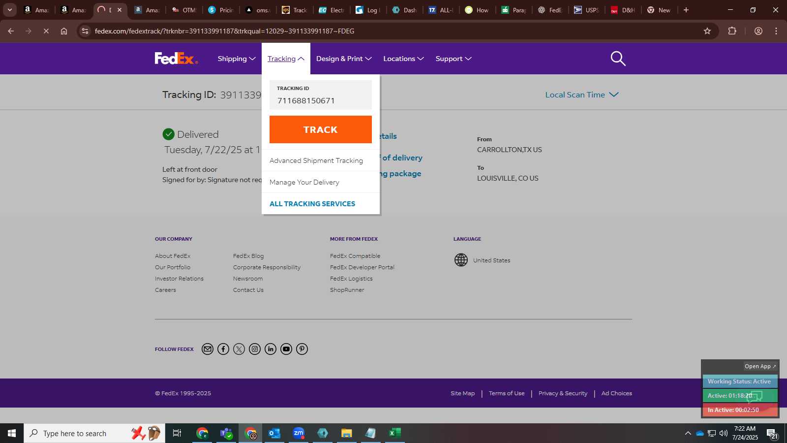Image resolution: width=787 pixels, height=443 pixels.
Task: Close the current FedEx tracking tab
Action: [119, 10]
